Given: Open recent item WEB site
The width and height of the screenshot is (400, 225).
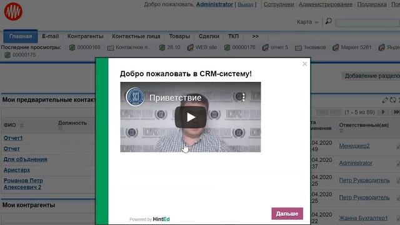Looking at the screenshot, I should point(206,47).
